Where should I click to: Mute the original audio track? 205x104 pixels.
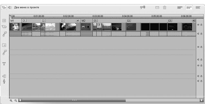click(198, 34)
